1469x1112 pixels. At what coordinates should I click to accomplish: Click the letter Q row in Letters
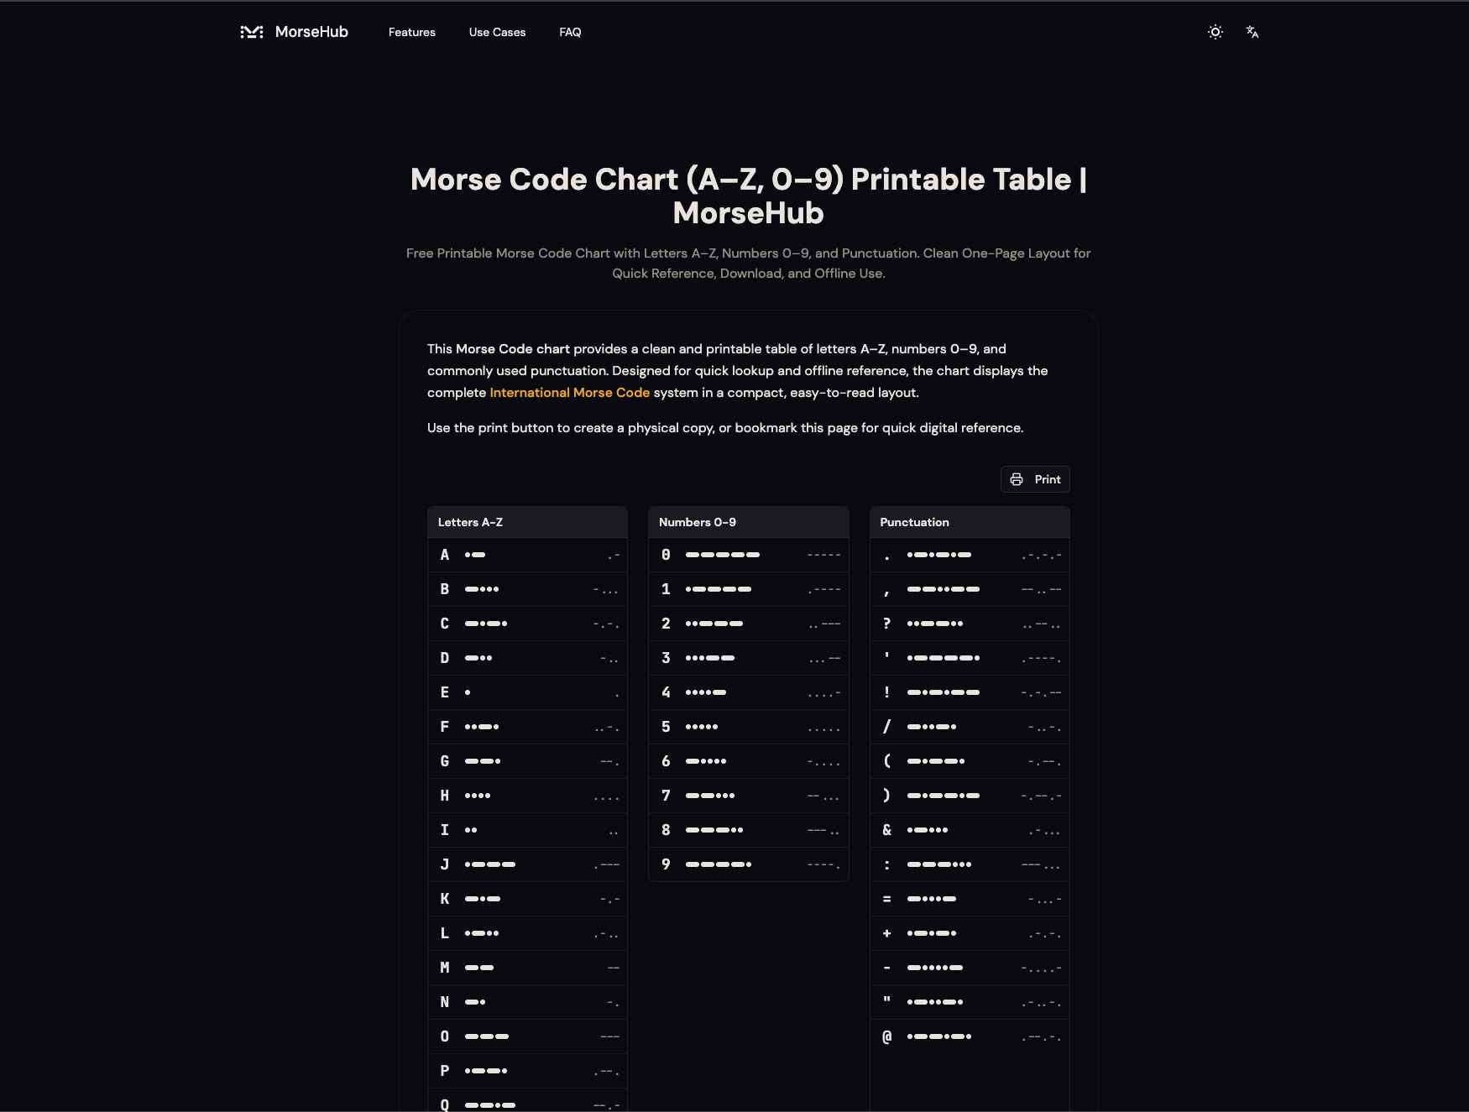coord(527,1103)
